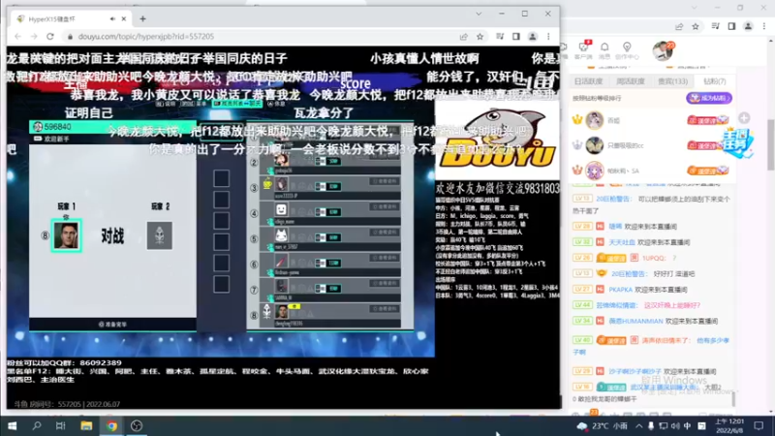Screen dimensions: 775x436
Task: Open tab search chevron in back Chrome window
Action: 694,8
